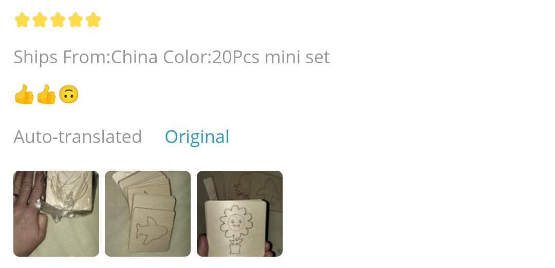Show the Original review text
Image resolution: width=555 pixels, height=268 pixels.
(197, 137)
